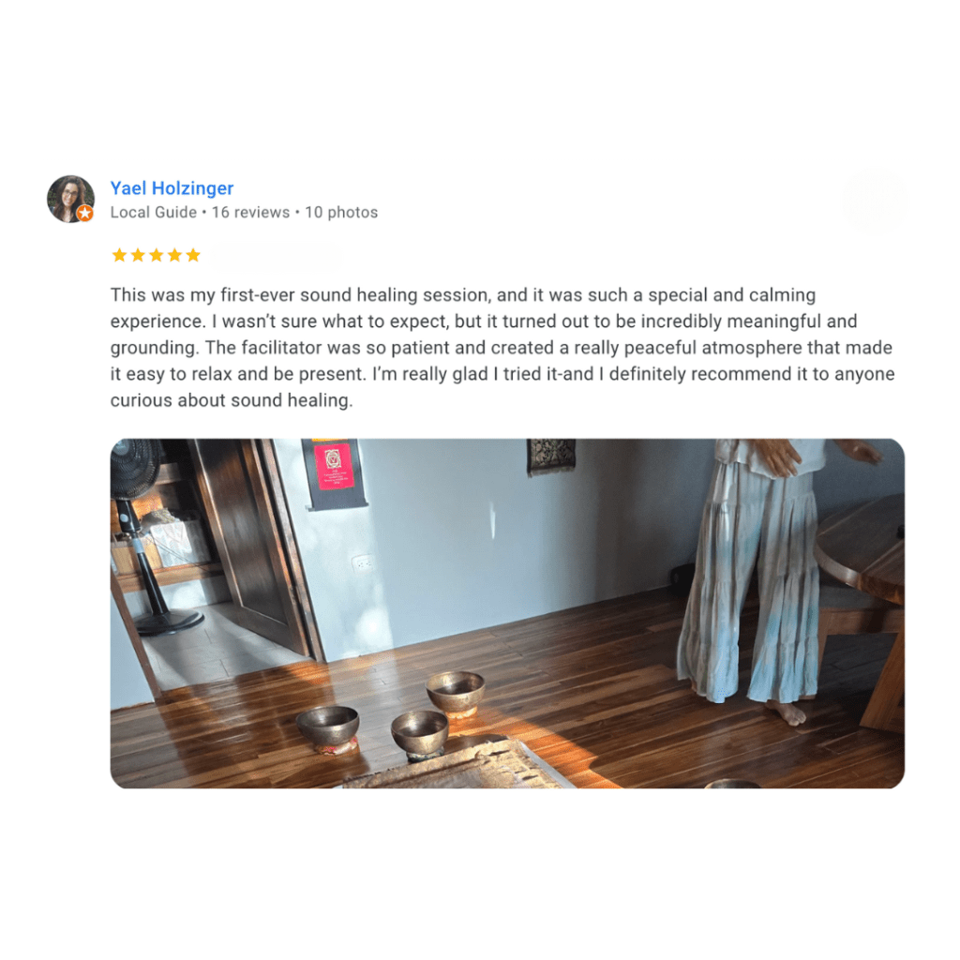Open the Yael Holzinger name link
960x960 pixels.
pyautogui.click(x=172, y=187)
